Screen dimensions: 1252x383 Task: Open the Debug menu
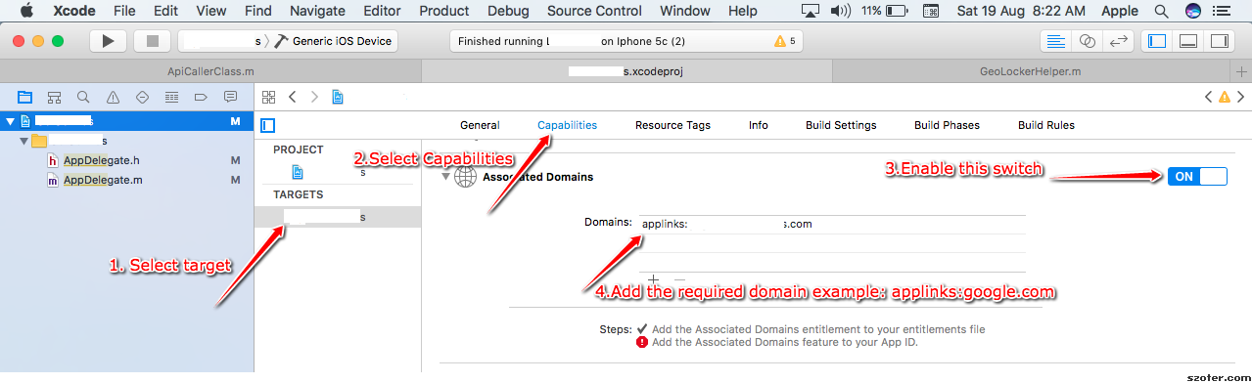[508, 12]
